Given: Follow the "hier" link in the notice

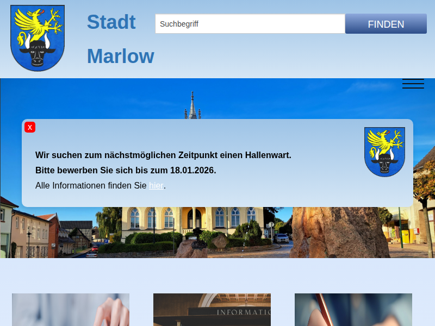Looking at the screenshot, I should 156,185.
